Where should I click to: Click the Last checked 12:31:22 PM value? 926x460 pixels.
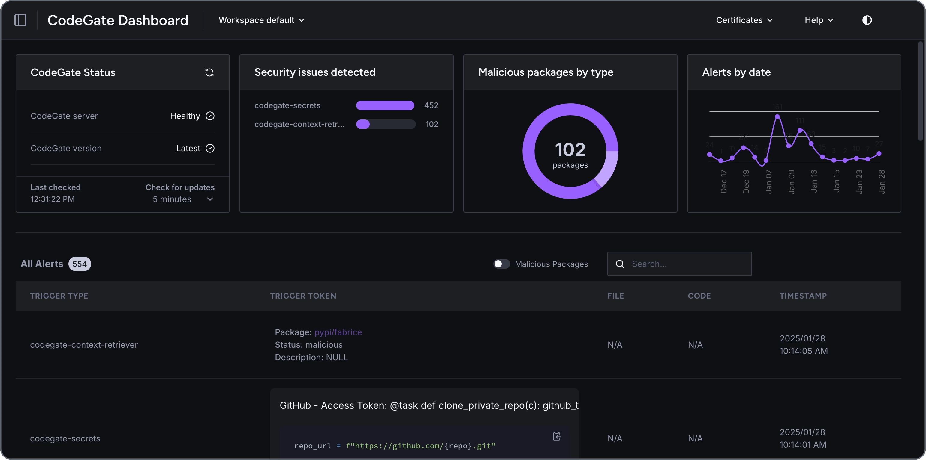53,199
